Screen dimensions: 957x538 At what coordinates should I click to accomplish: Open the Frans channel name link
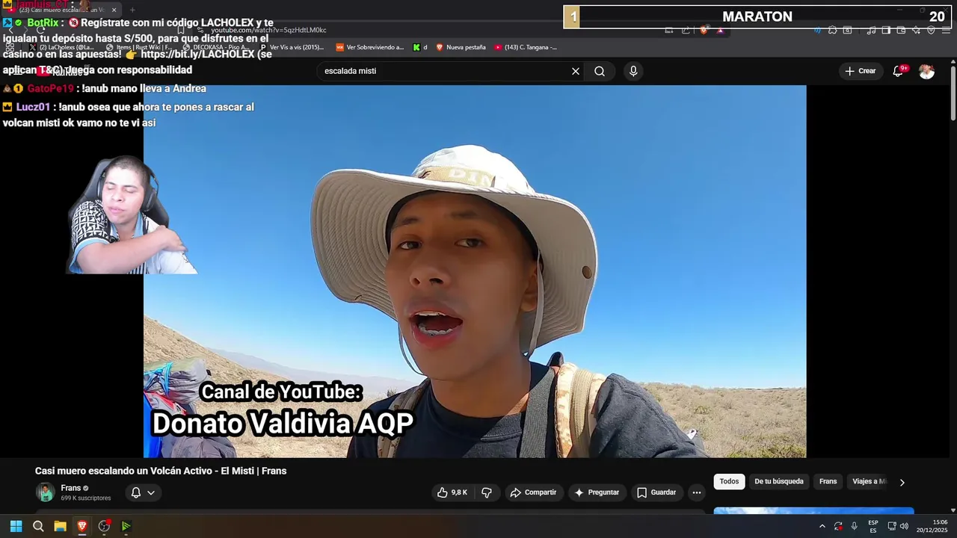[x=71, y=488]
